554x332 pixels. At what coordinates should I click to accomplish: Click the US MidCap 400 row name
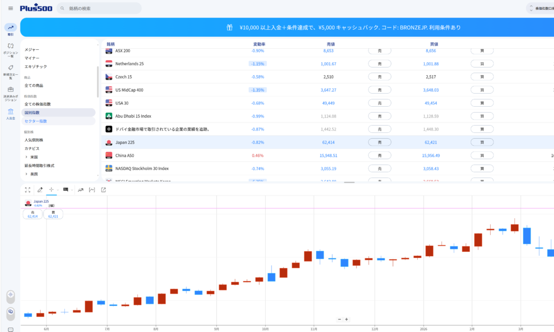(129, 90)
